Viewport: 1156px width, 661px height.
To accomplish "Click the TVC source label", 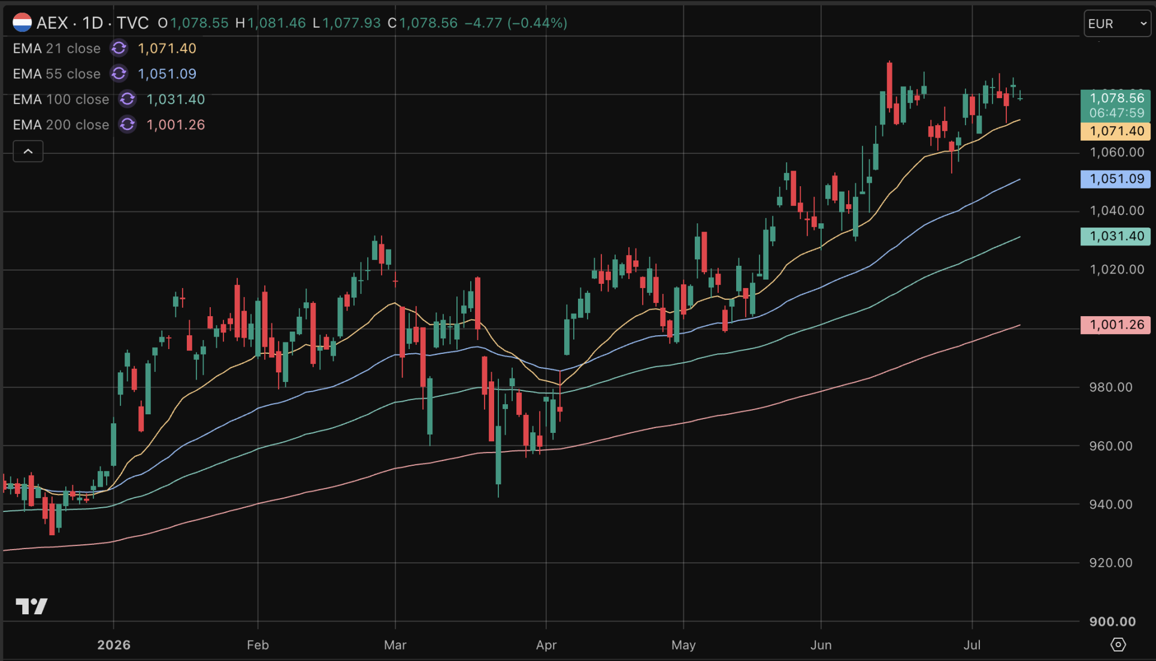I will [132, 23].
